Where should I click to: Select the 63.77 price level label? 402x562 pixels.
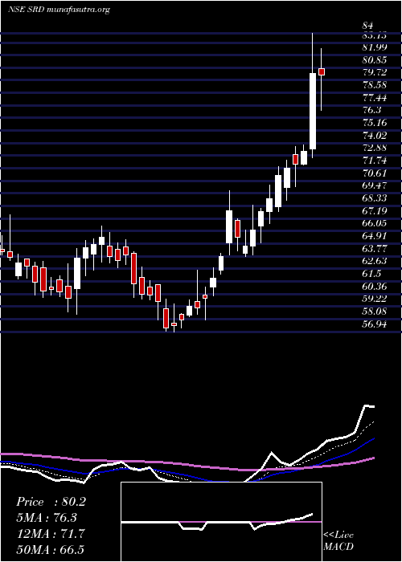(375, 248)
